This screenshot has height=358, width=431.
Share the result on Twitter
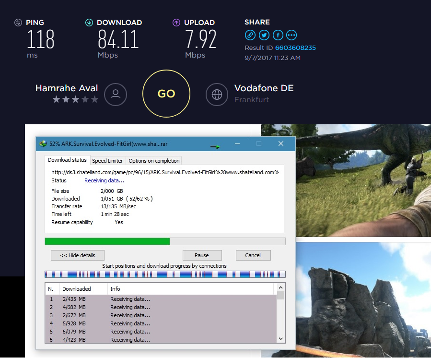point(264,35)
